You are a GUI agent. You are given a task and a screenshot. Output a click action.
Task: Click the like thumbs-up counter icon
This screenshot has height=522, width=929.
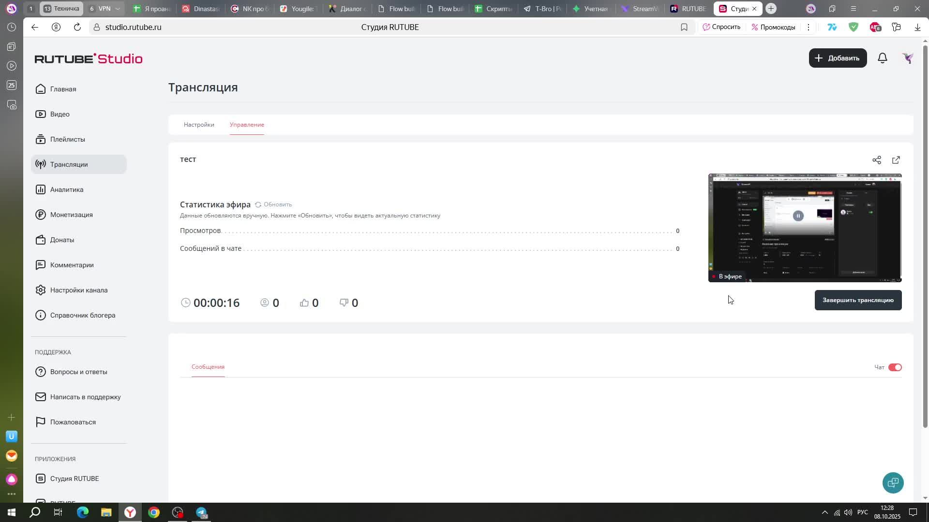(x=304, y=303)
